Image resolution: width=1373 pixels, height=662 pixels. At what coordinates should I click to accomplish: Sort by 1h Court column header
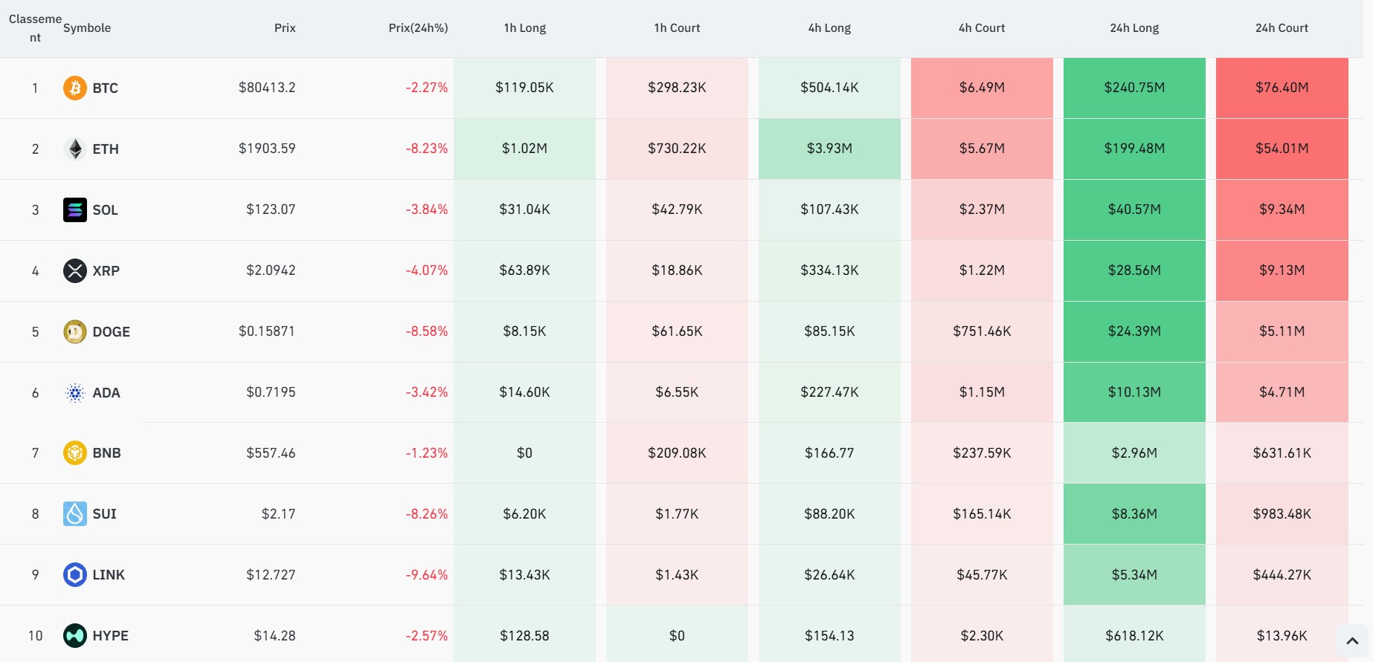[x=677, y=28]
